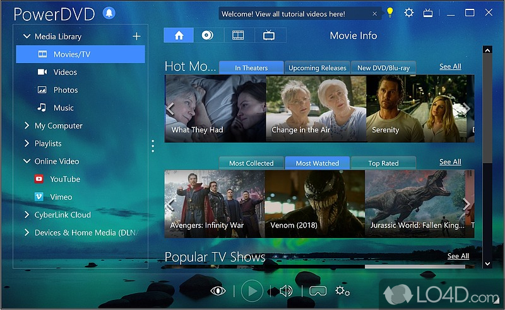Previous arrow on Most Watched carousel
Screen dimensions: 505x310
(x=170, y=204)
